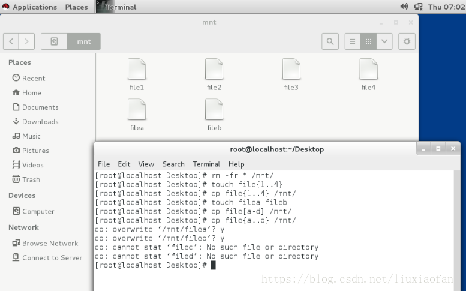Viewport: 466px width, 291px height.
Task: Open the terminal Edit menu
Action: click(124, 164)
